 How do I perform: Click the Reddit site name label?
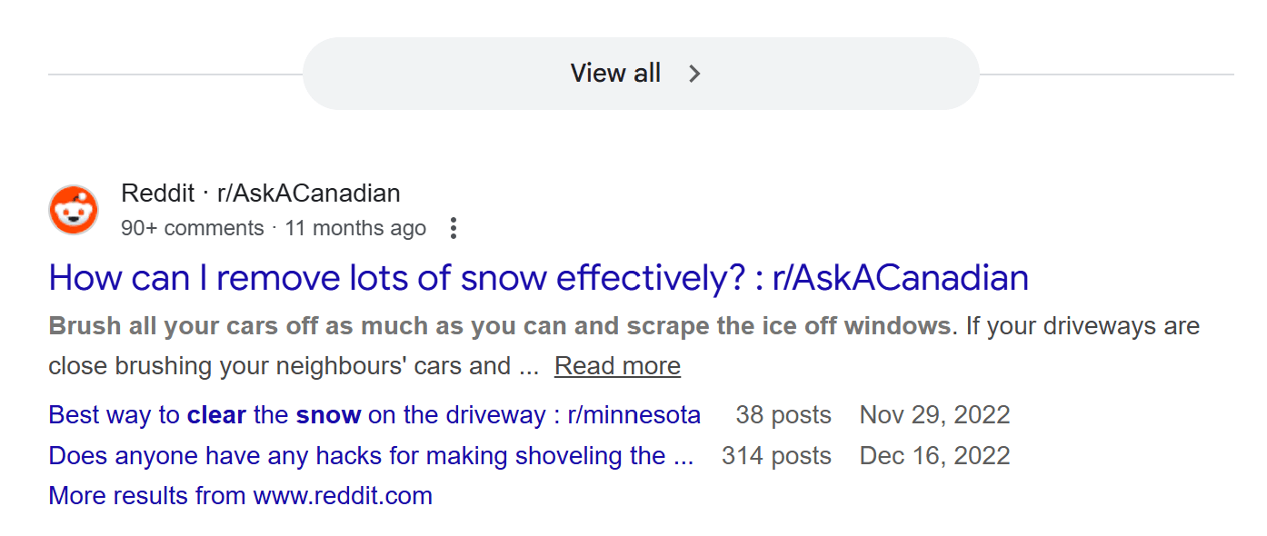pos(157,194)
